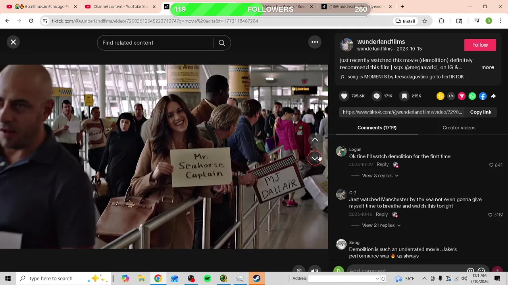Open volume control in system tray

coord(464,279)
